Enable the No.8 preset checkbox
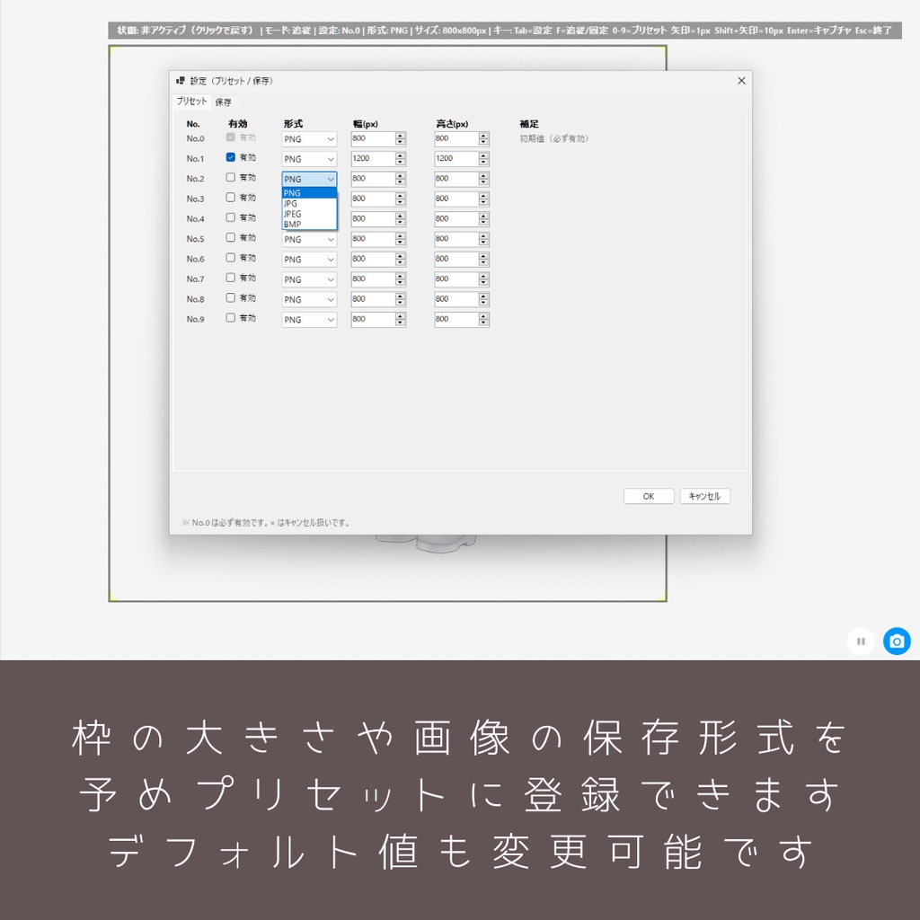The height and width of the screenshot is (920, 920). (x=231, y=297)
